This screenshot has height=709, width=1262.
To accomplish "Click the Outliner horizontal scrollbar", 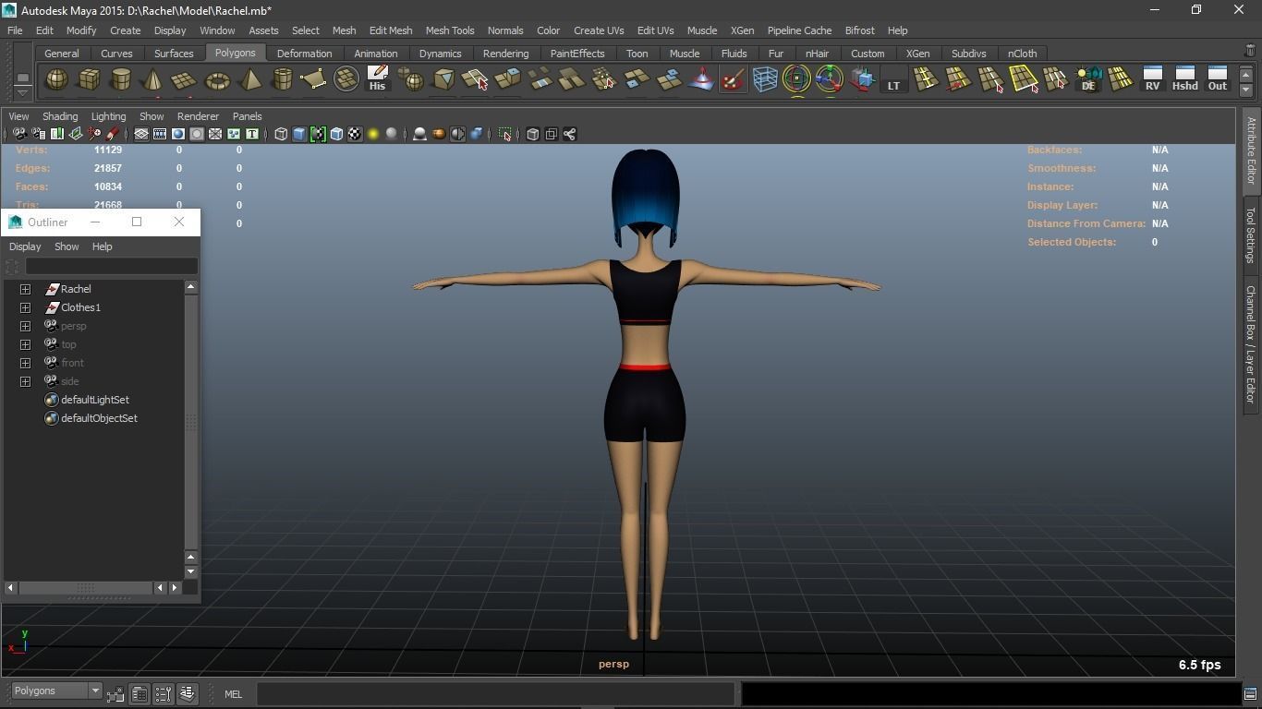I will point(85,587).
